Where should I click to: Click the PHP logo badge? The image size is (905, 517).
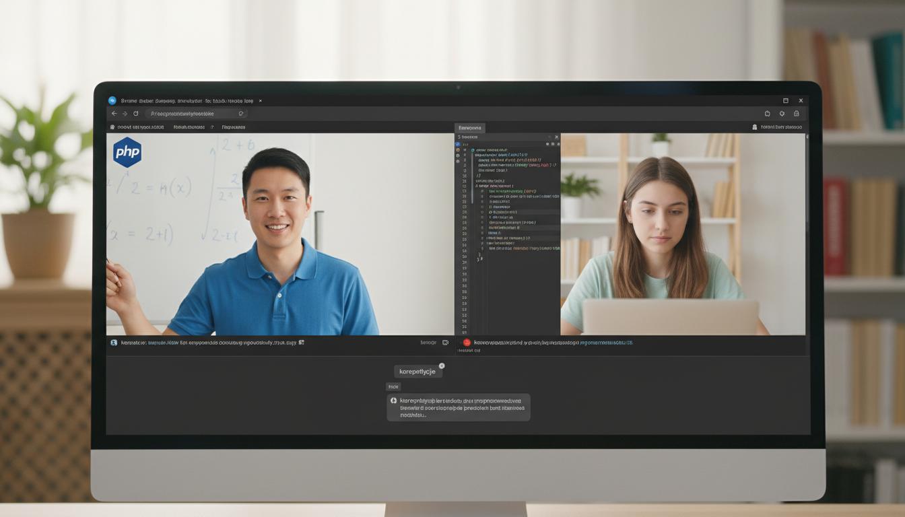(x=127, y=152)
